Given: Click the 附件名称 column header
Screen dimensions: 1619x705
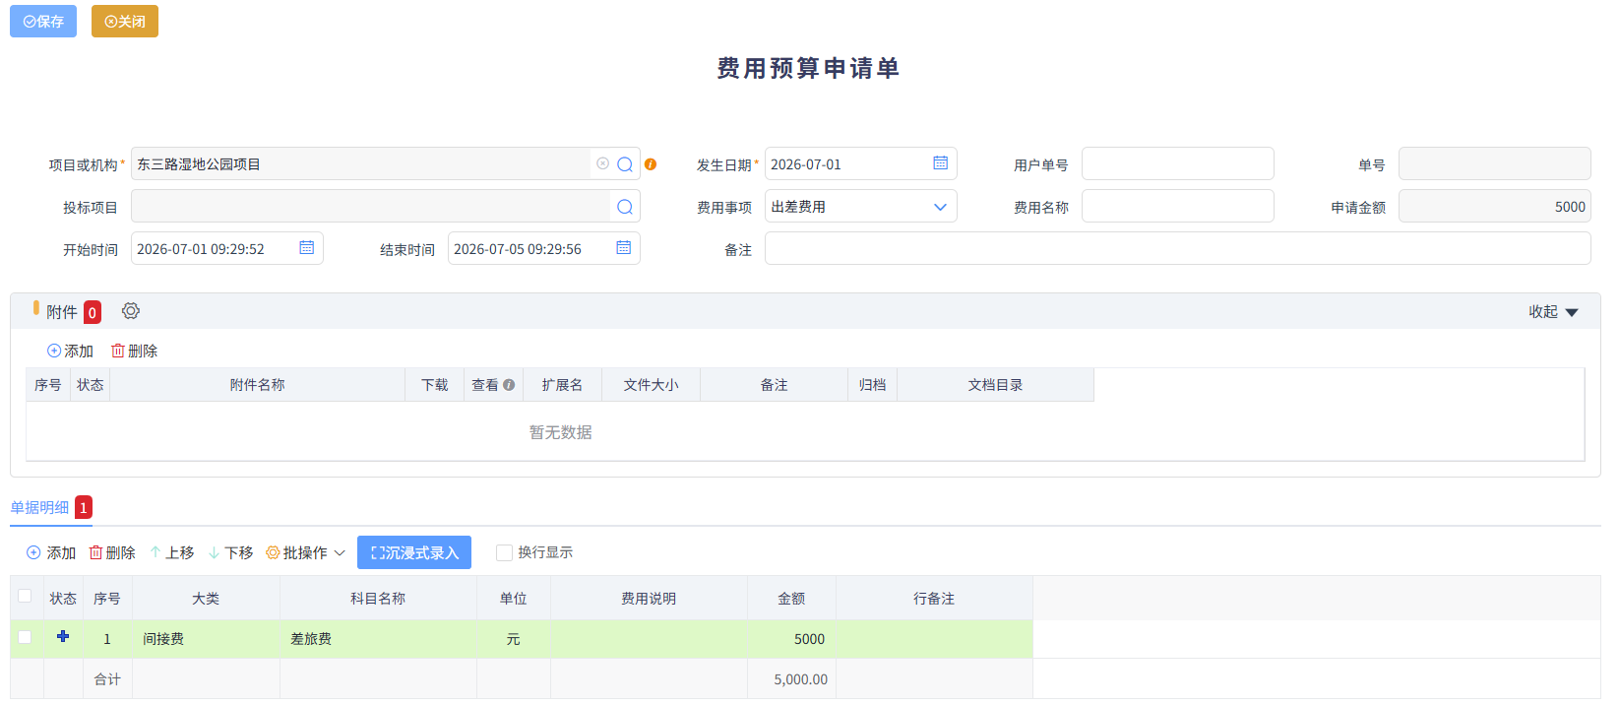Looking at the screenshot, I should [x=257, y=385].
